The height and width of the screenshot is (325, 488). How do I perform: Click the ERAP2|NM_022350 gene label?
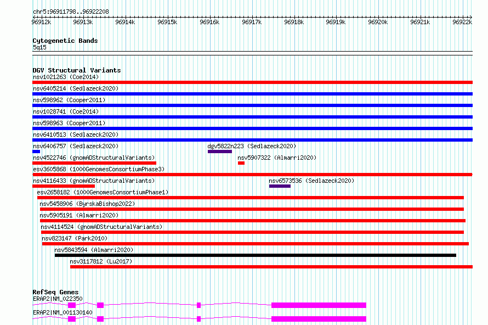(x=58, y=299)
